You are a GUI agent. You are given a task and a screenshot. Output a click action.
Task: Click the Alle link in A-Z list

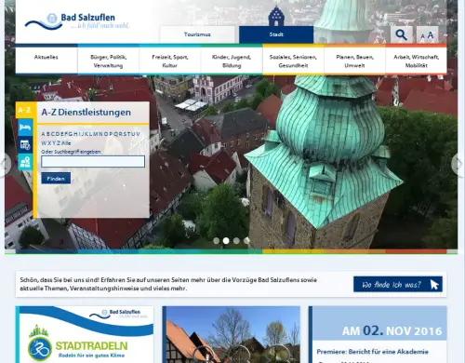[66, 143]
